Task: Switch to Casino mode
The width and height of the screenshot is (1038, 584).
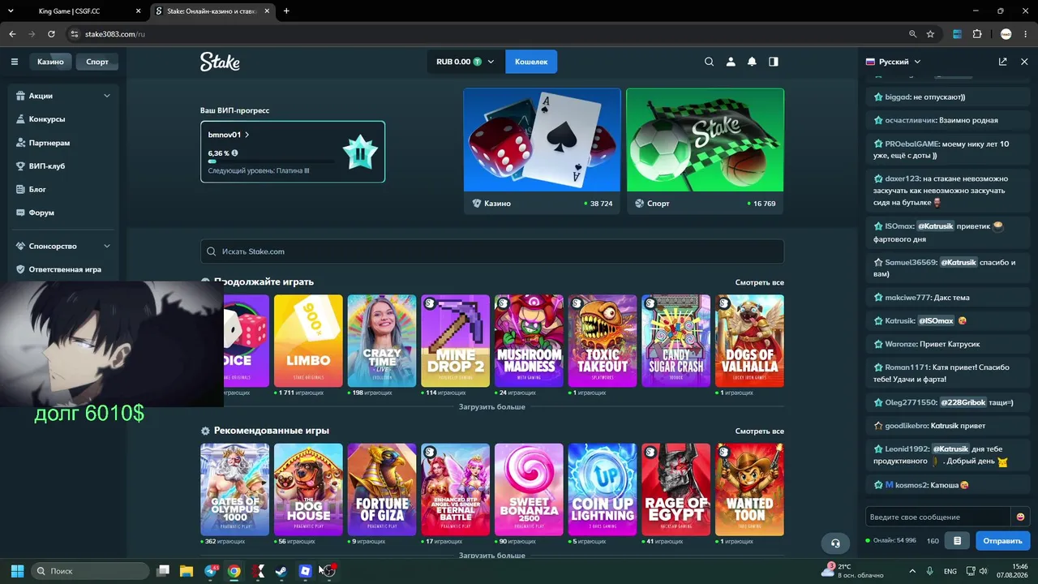Action: point(50,62)
